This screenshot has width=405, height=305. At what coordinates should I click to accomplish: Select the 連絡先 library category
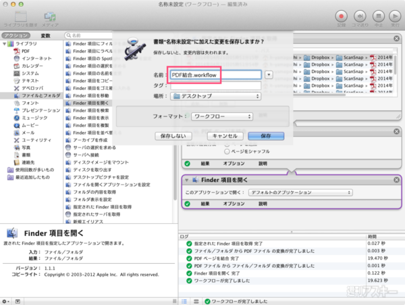(28, 162)
